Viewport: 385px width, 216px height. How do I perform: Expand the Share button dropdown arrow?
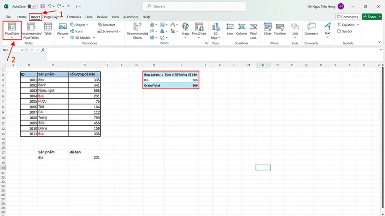pyautogui.click(x=380, y=17)
